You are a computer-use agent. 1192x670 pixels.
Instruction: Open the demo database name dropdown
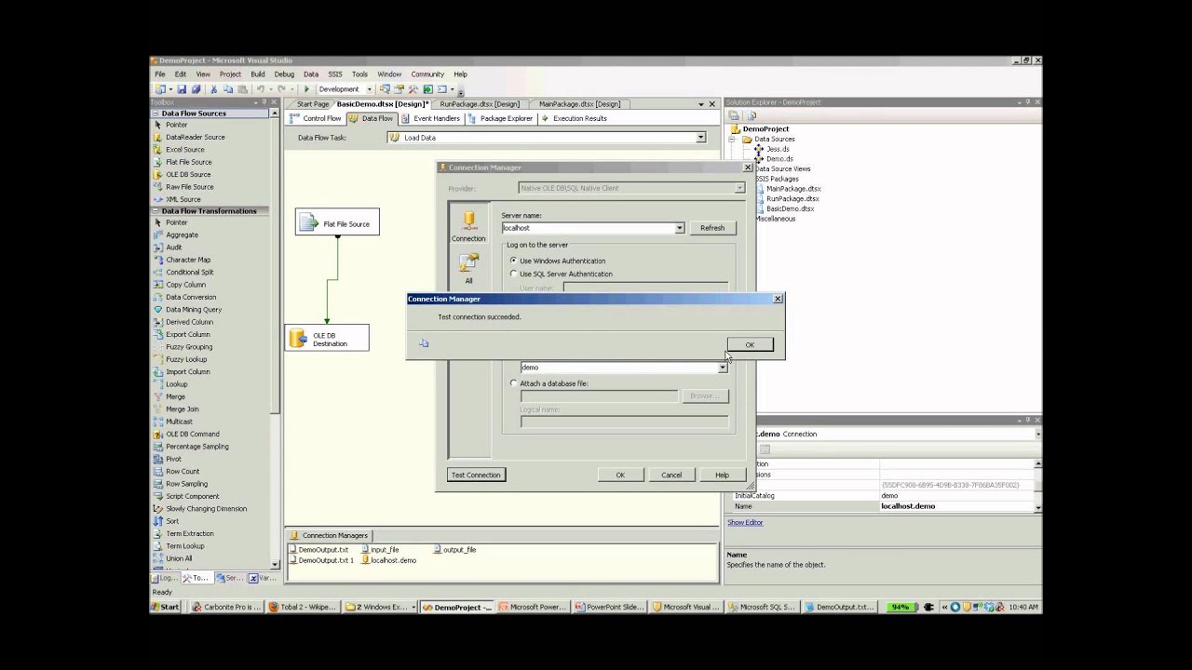coord(723,368)
